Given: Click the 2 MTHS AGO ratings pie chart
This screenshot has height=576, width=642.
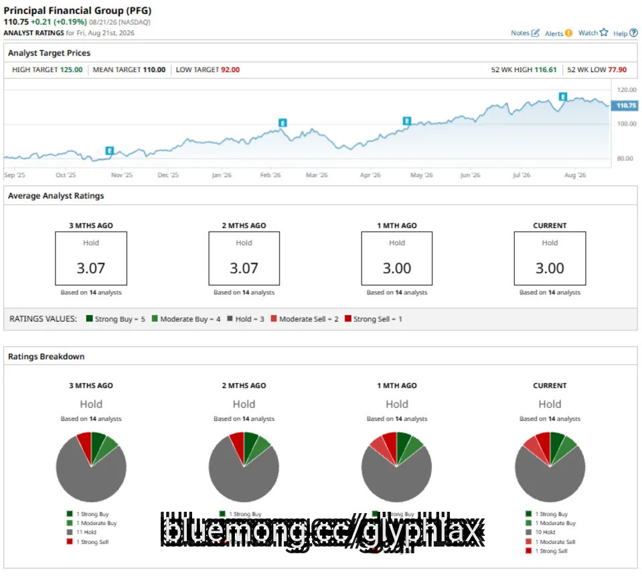Looking at the screenshot, I should [x=244, y=467].
